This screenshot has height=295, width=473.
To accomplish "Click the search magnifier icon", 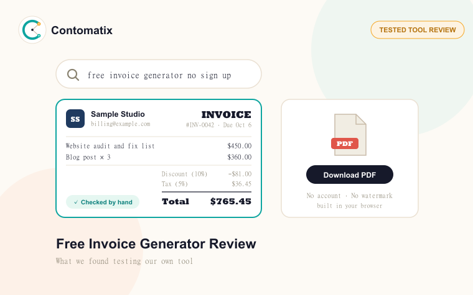I will (73, 75).
